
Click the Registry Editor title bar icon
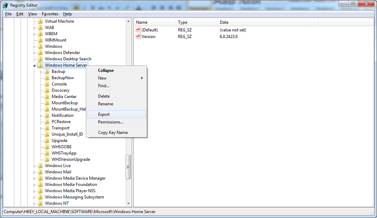tap(6, 5)
